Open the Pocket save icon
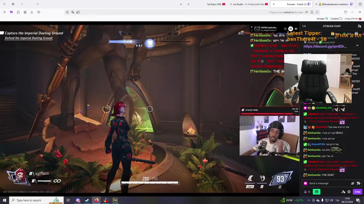The height and width of the screenshot is (204, 364). coord(39,12)
